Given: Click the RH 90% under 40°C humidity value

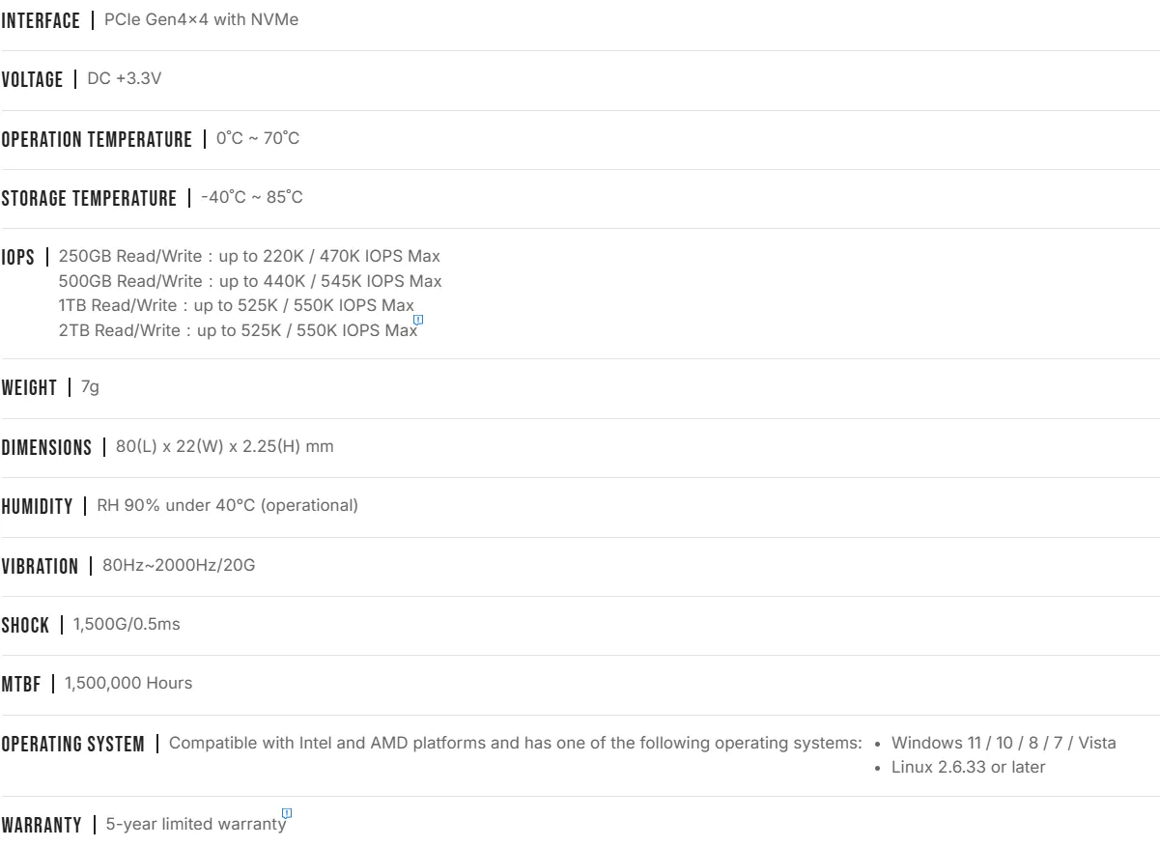Looking at the screenshot, I should 227,505.
